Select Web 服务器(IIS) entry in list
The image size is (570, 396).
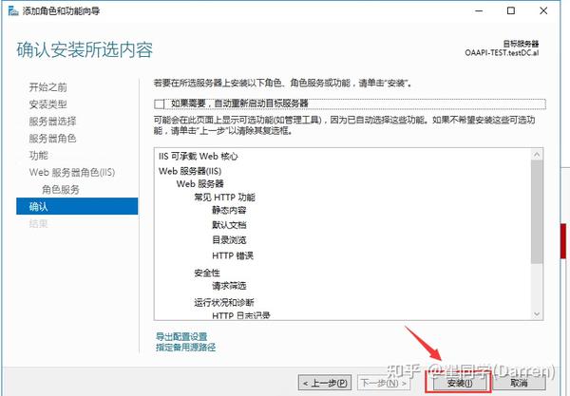tap(190, 171)
